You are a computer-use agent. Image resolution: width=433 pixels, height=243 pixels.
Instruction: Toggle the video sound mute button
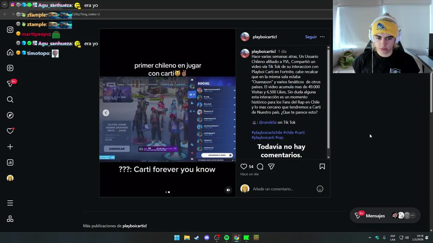click(228, 190)
